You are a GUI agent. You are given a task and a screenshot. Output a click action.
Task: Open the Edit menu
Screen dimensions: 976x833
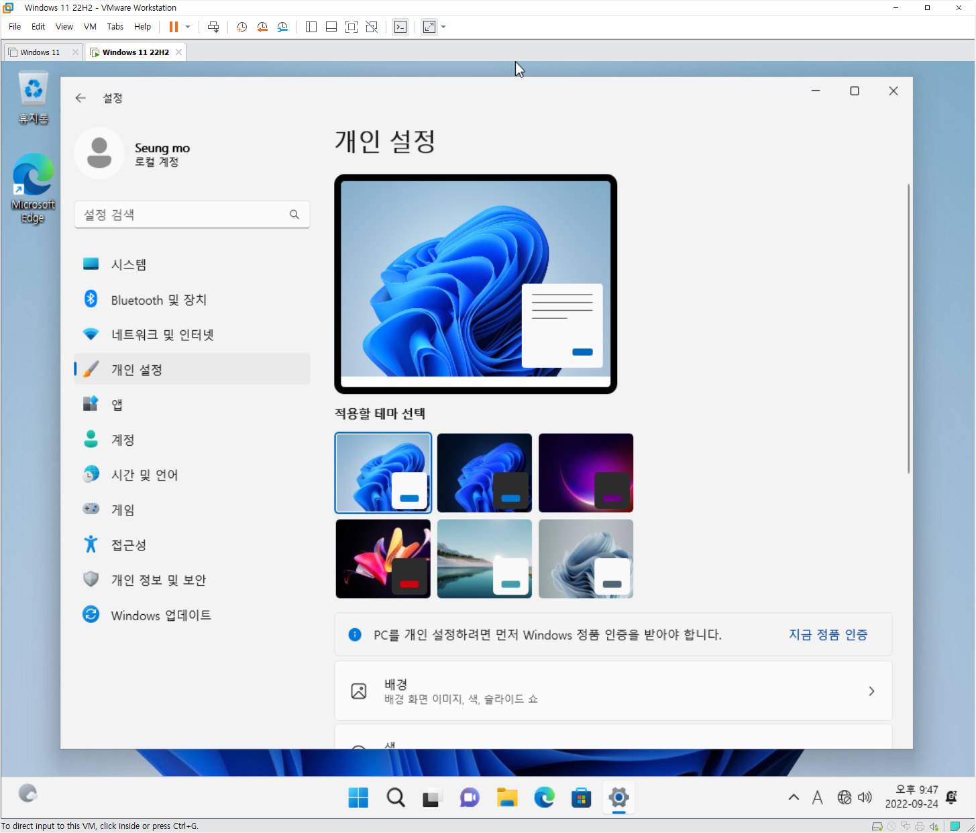coord(38,27)
